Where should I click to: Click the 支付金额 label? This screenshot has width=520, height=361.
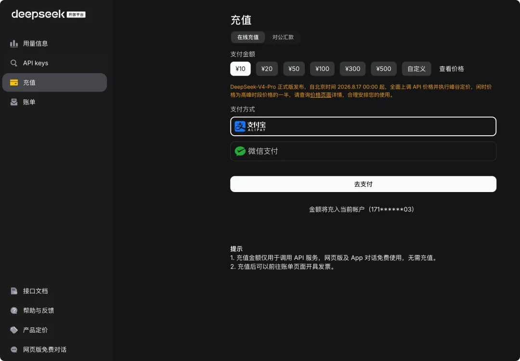[x=243, y=54]
